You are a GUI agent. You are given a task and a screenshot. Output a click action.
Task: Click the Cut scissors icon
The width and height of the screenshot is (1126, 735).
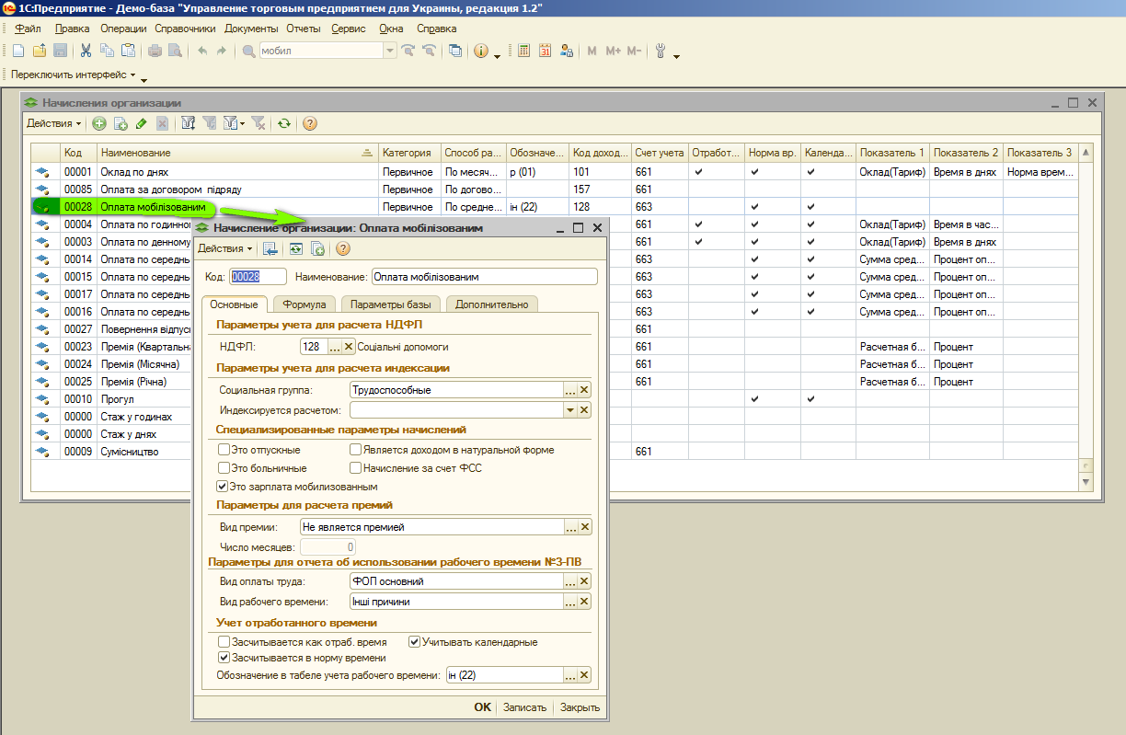pos(86,52)
